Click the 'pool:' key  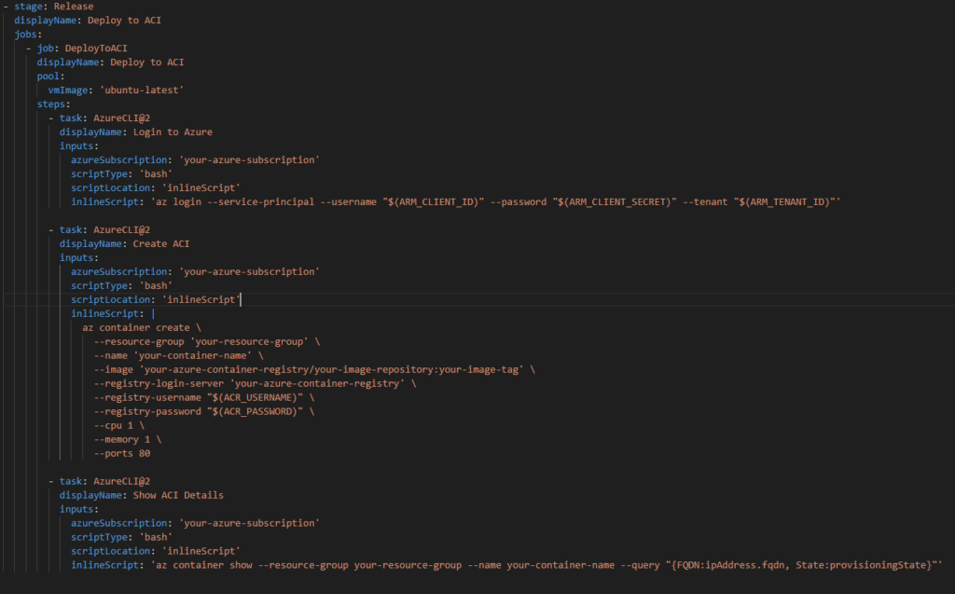(50, 76)
